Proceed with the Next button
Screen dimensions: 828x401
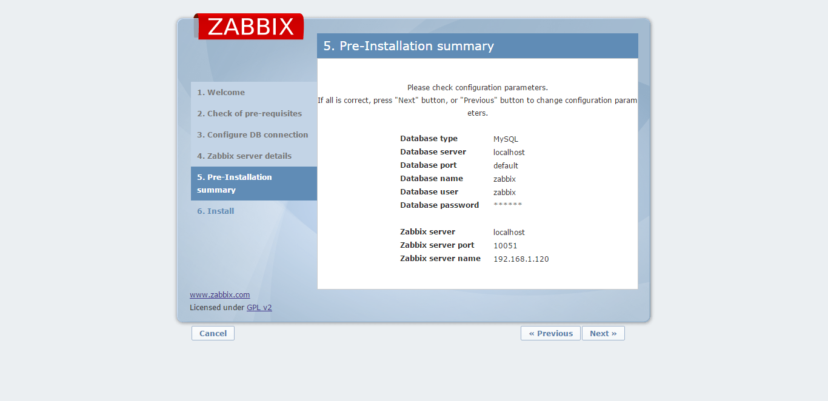coord(603,333)
